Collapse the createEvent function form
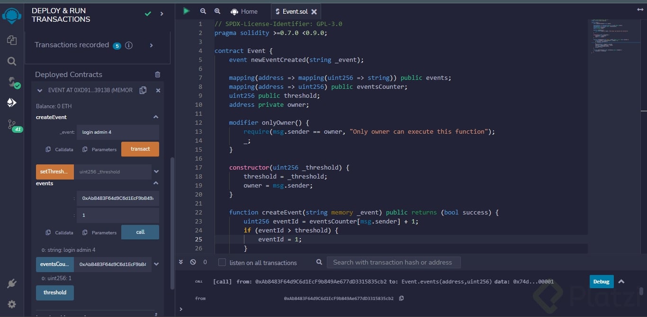 tap(155, 117)
